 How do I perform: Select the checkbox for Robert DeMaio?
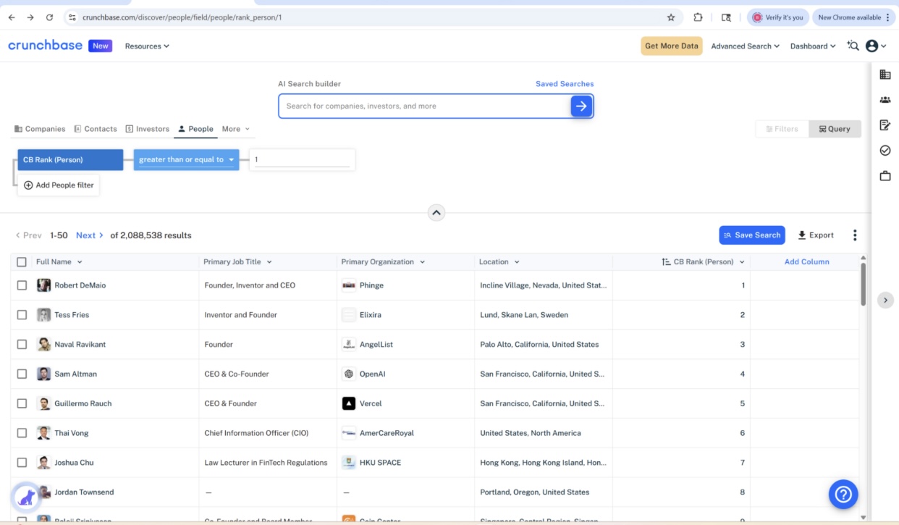point(21,285)
